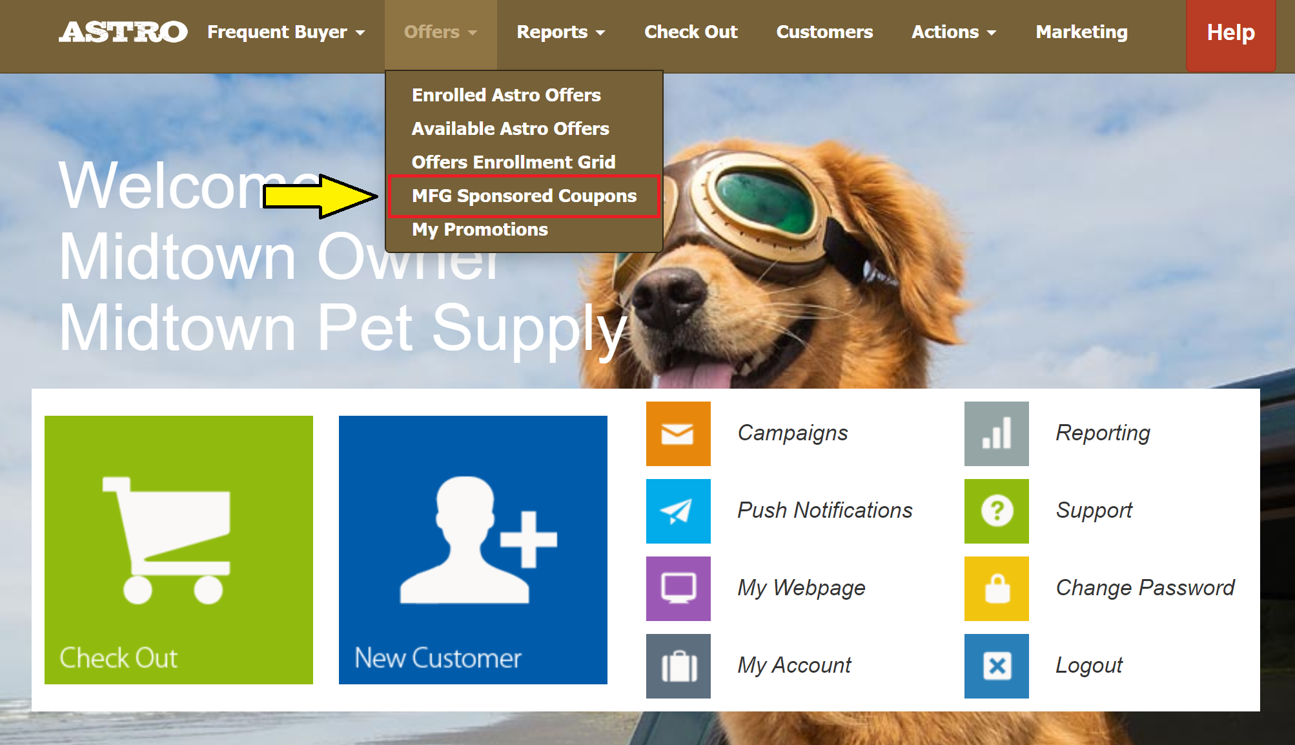The width and height of the screenshot is (1295, 745).
Task: Open My Account via the briefcase icon
Action: pos(677,666)
